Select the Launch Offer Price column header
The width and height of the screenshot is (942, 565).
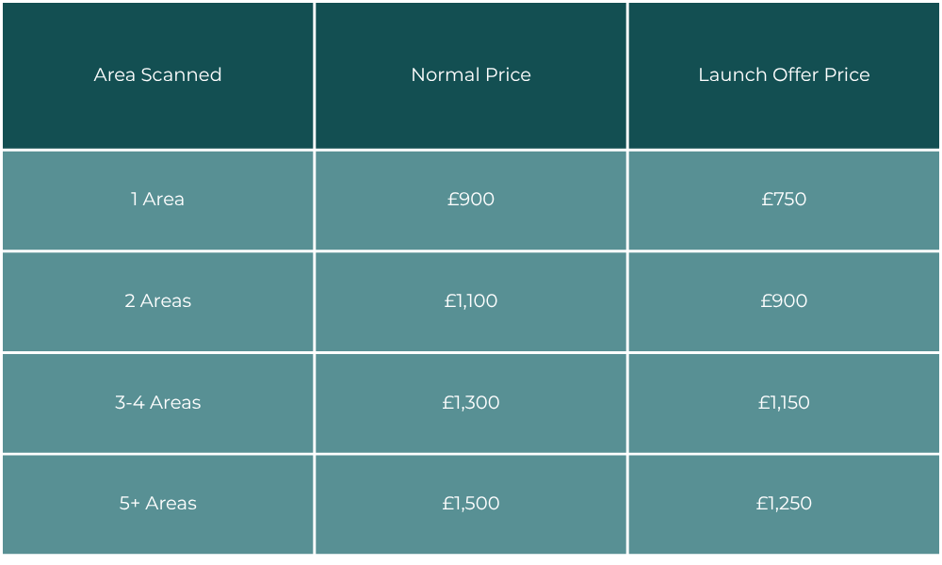tap(784, 75)
